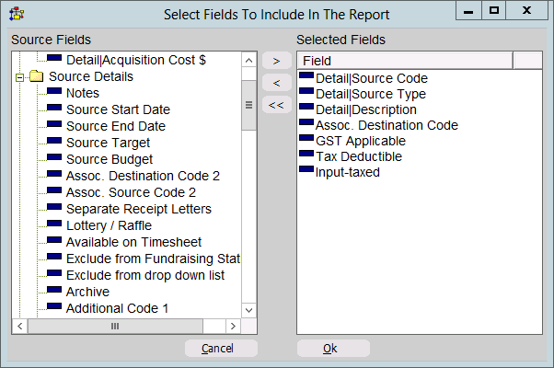The height and width of the screenshot is (368, 554).
Task: Click the field icon beside Exclude from drop down list
Action: [x=54, y=273]
